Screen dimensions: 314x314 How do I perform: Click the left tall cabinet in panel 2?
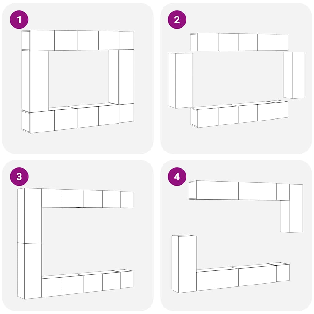(181, 81)
